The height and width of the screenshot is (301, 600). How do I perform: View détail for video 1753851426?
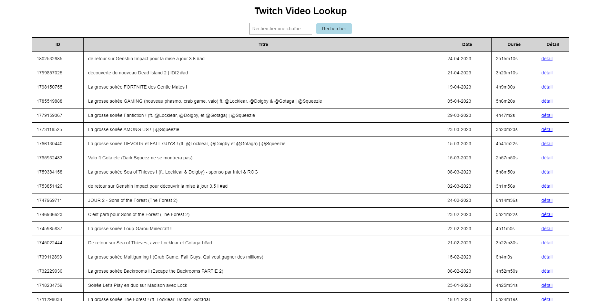[x=547, y=186]
